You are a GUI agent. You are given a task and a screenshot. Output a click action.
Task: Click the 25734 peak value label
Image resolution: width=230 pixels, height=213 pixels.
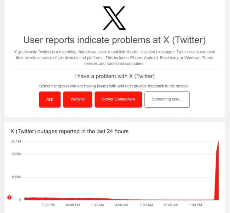16,142
